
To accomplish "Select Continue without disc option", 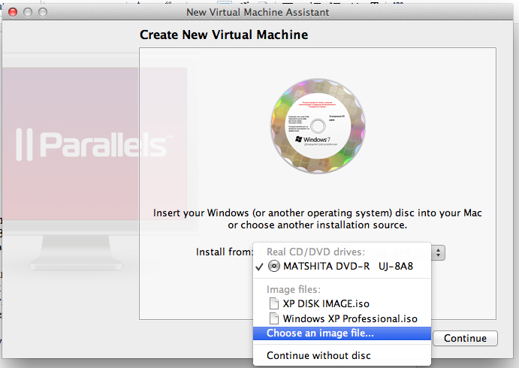I will pyautogui.click(x=342, y=355).
